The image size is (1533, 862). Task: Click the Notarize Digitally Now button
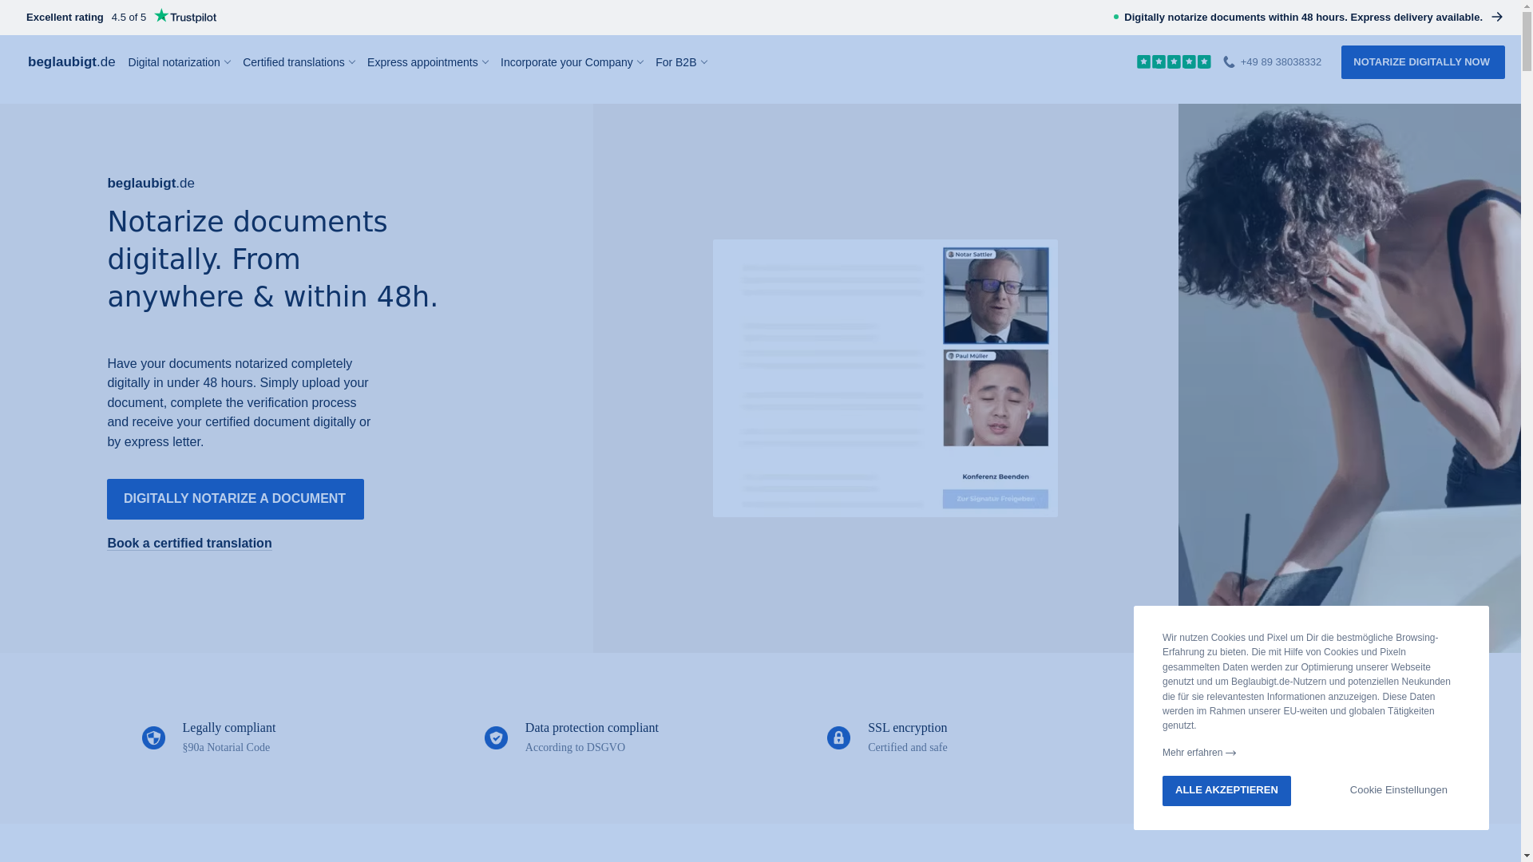coord(1423,62)
